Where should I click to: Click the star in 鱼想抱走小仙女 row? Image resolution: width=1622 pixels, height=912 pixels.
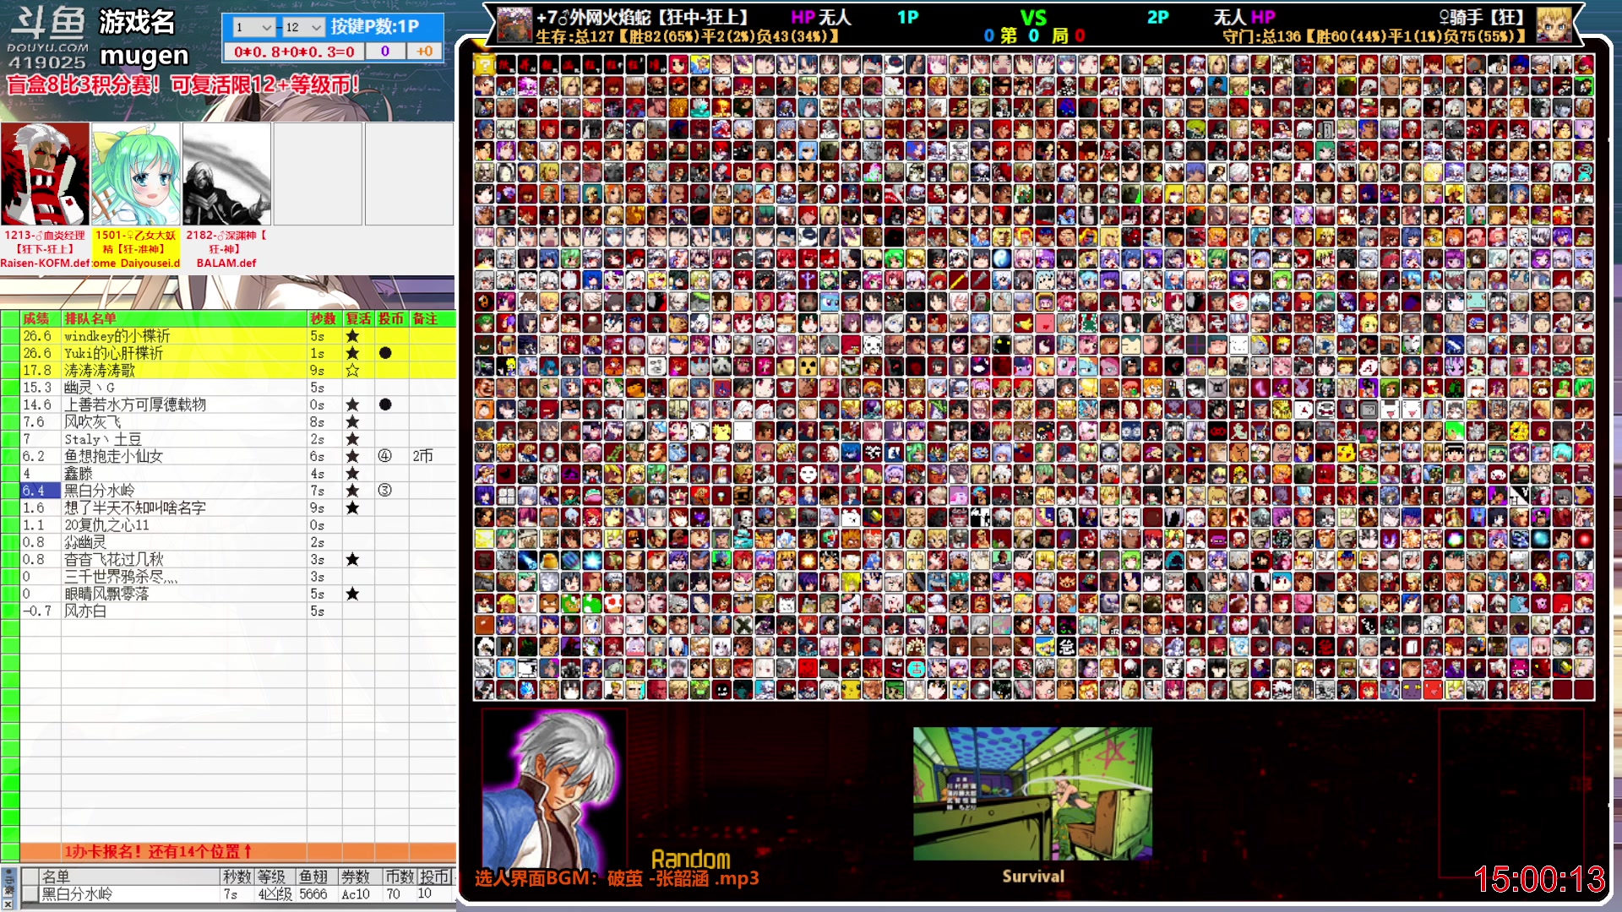point(352,456)
